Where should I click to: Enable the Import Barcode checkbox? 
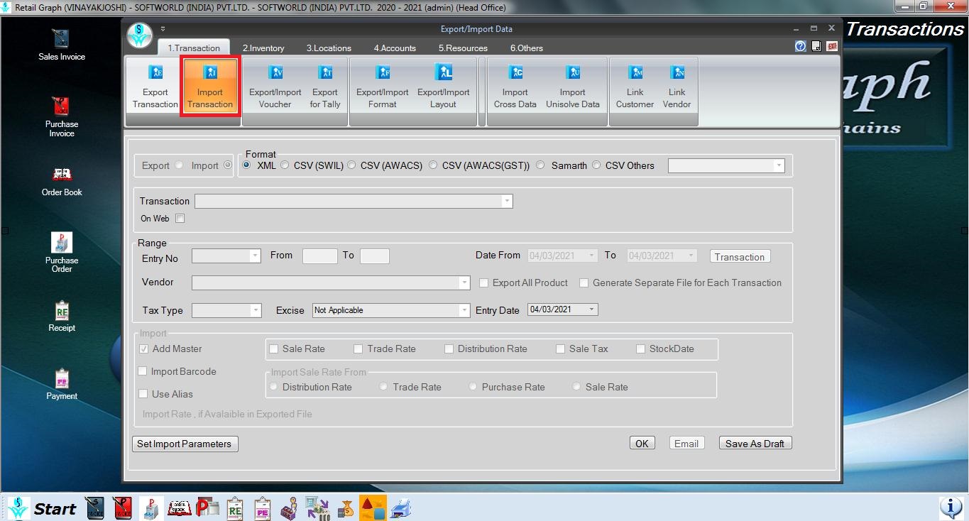point(143,371)
